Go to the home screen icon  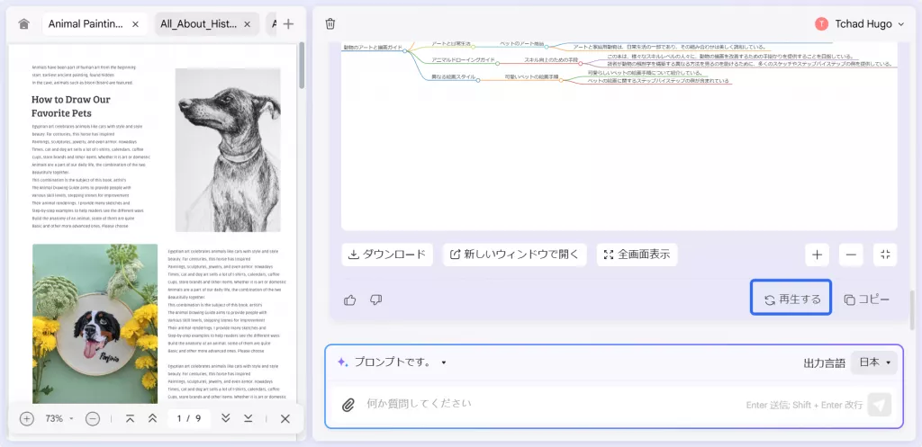click(23, 24)
